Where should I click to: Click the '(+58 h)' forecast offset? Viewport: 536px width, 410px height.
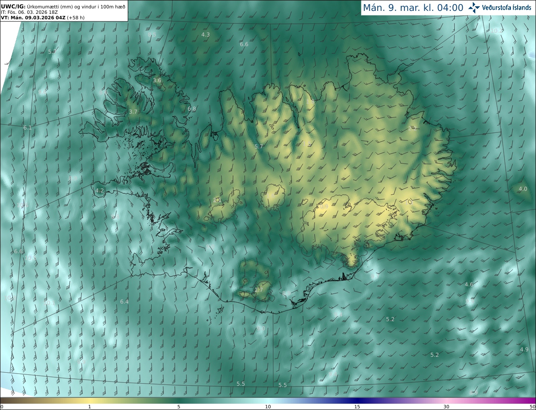click(x=76, y=18)
